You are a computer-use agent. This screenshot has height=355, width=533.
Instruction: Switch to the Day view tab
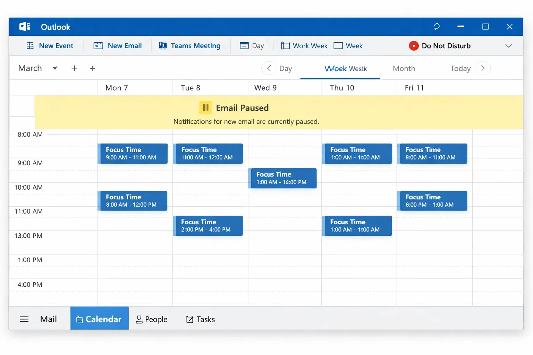286,68
